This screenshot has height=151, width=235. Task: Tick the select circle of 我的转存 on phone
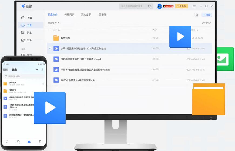point(43,91)
